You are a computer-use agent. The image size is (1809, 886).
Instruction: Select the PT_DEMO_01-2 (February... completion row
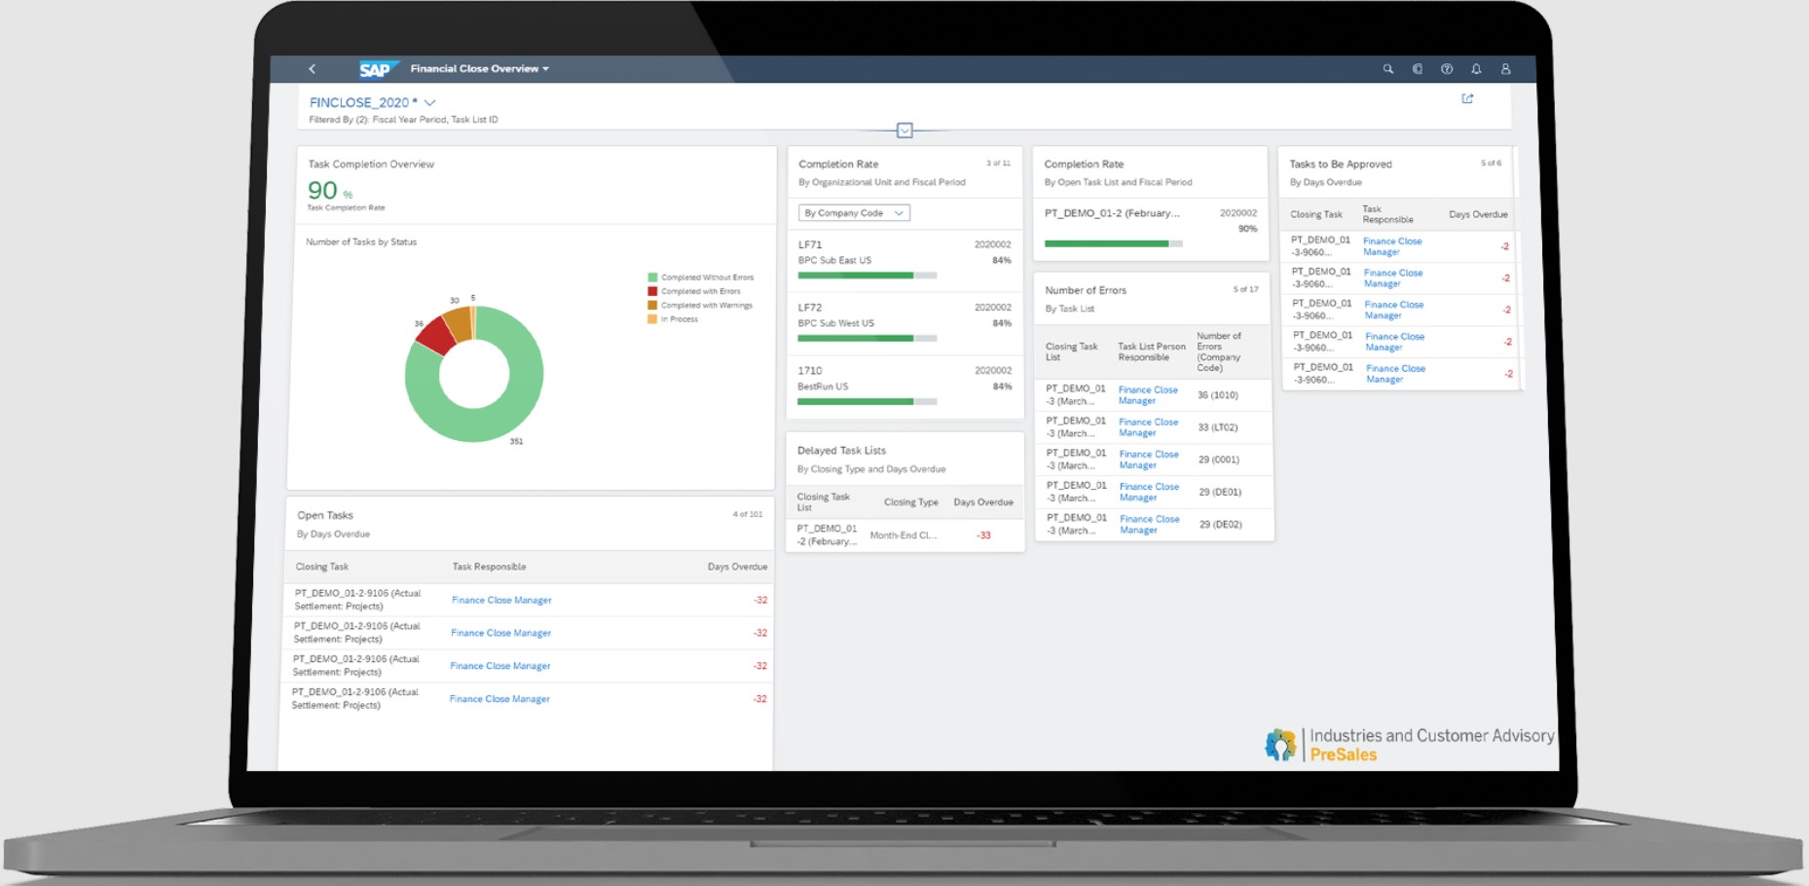(x=1151, y=228)
